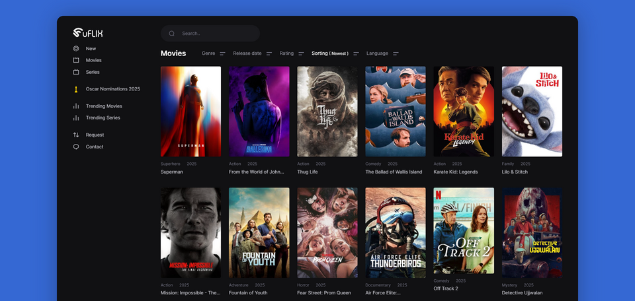Click the search magnifier icon

pyautogui.click(x=172, y=34)
